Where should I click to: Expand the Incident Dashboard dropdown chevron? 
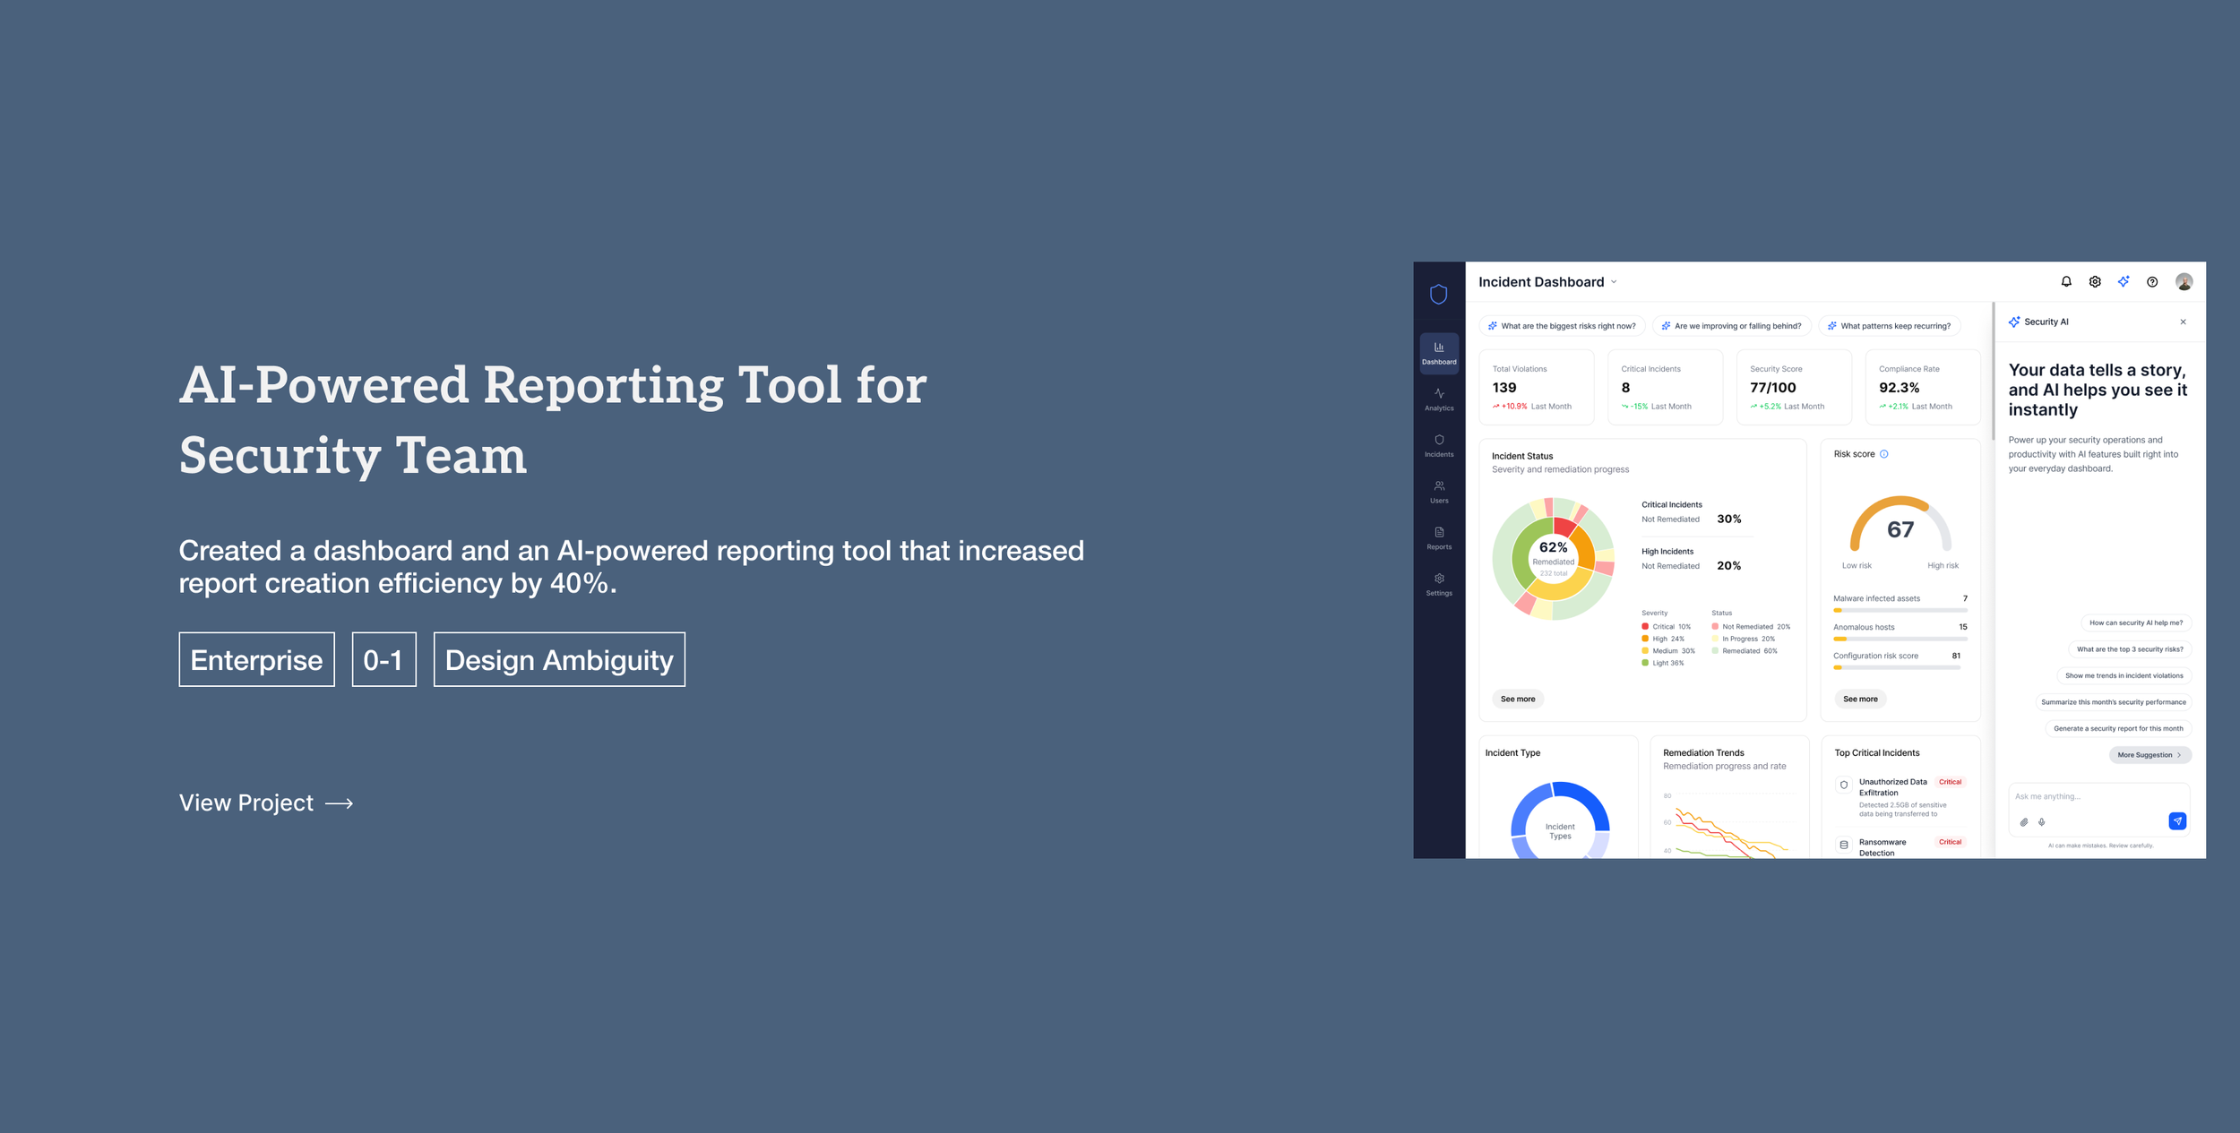click(x=1614, y=282)
